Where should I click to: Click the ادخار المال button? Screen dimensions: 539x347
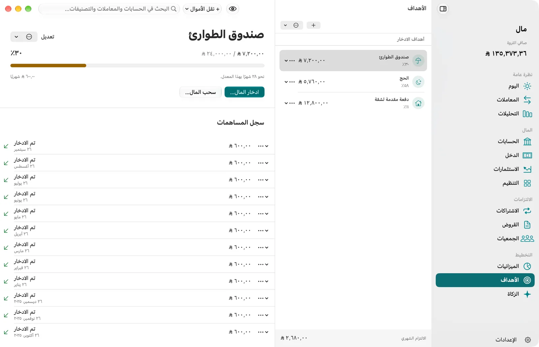pyautogui.click(x=244, y=92)
